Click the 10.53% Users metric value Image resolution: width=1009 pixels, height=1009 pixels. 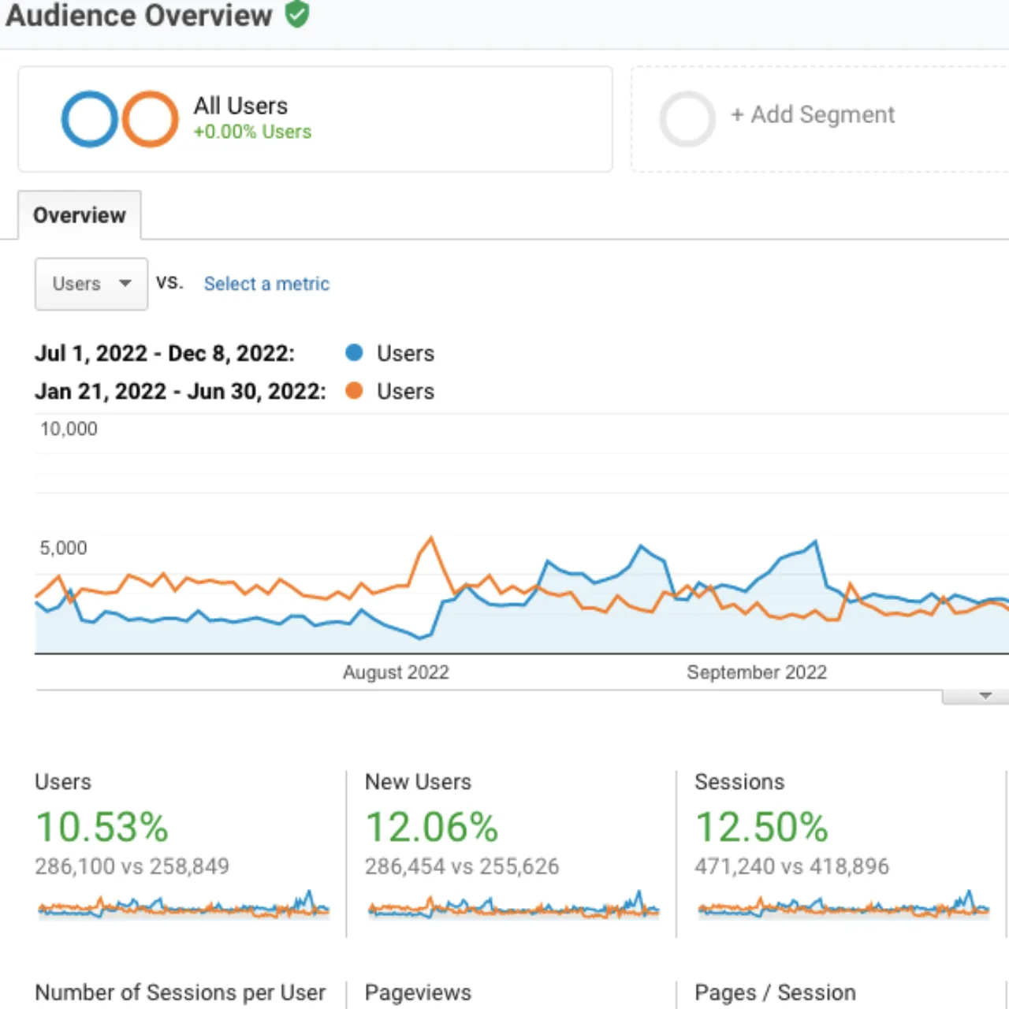(x=102, y=827)
